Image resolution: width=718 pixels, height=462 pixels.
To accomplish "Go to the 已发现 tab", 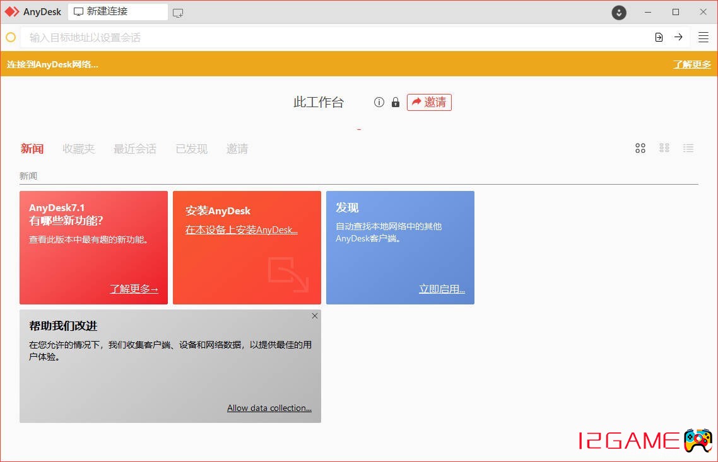I will pos(191,149).
